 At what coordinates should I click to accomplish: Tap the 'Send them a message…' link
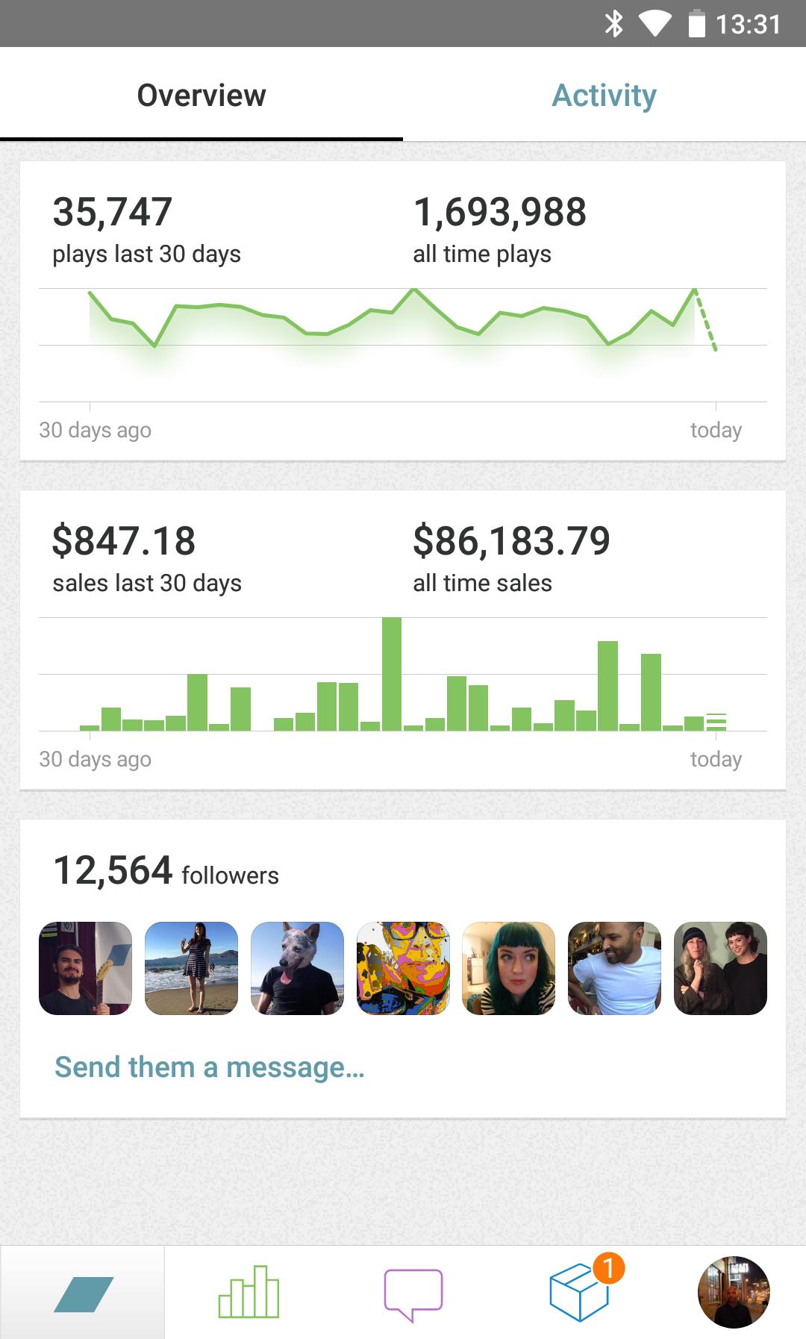(x=210, y=1067)
